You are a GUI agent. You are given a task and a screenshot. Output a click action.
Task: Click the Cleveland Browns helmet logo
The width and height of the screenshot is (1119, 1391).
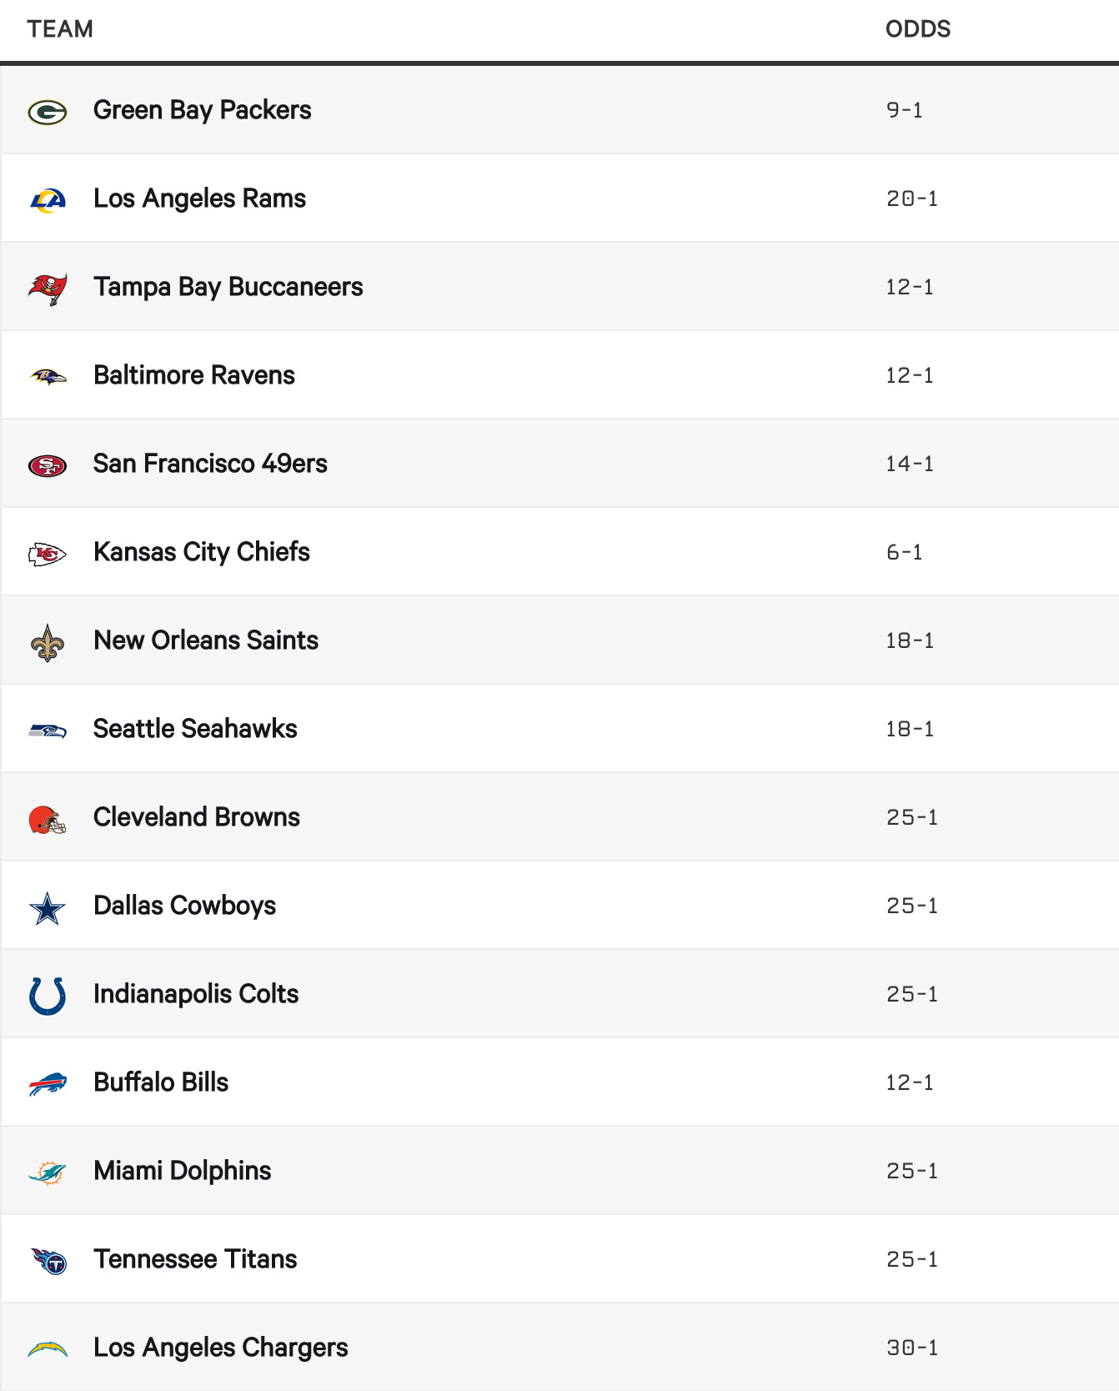pos(48,820)
